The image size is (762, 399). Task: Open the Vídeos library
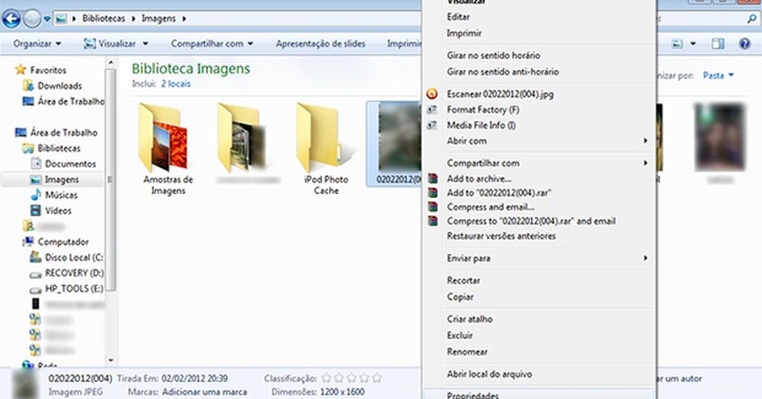point(57,210)
